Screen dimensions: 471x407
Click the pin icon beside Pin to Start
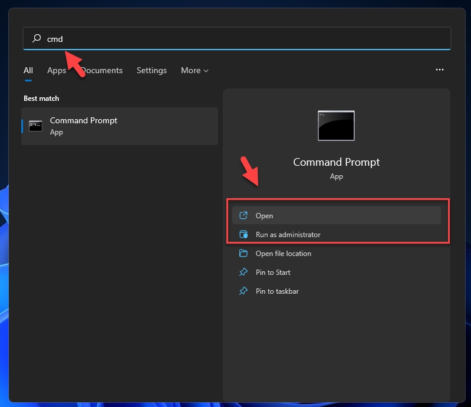[243, 272]
